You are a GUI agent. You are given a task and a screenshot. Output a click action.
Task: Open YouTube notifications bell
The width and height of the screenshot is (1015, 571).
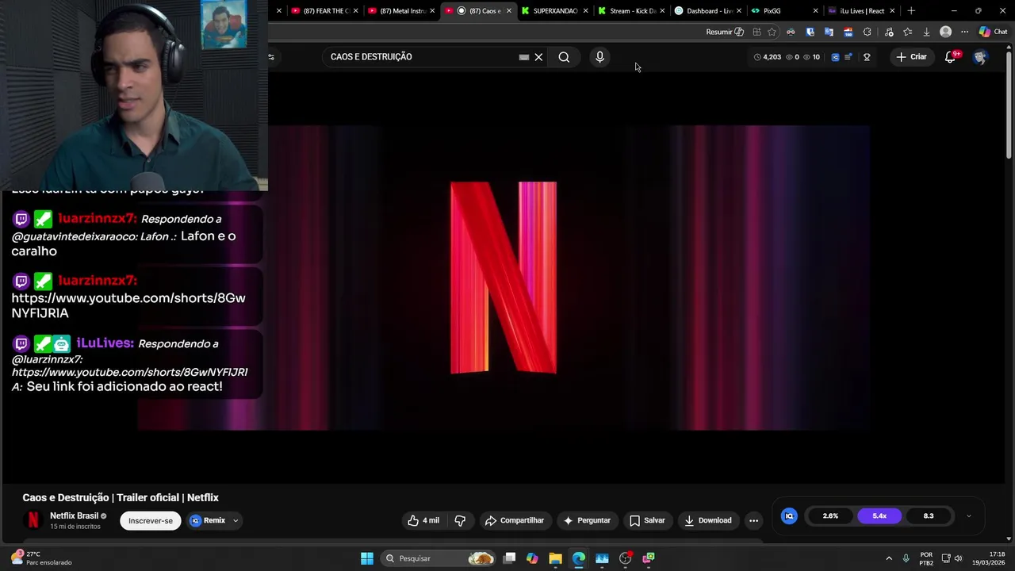[950, 57]
